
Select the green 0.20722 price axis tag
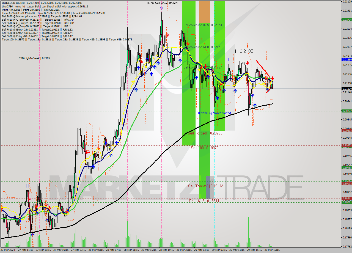click(x=346, y=111)
